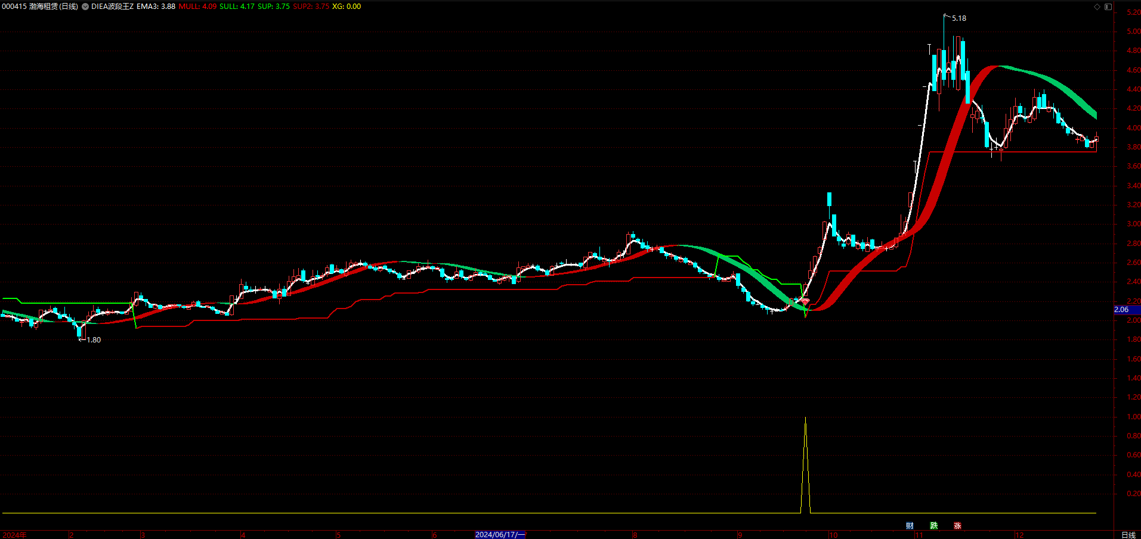Viewport: 1141px width, 539px height.
Task: Click the red 涨 marker icon
Action: 957,525
